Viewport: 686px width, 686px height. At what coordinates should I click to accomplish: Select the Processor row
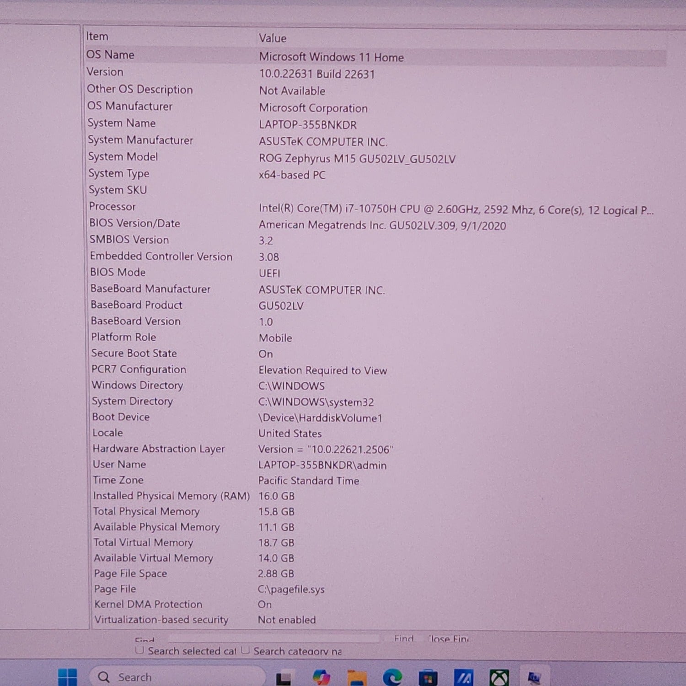click(x=113, y=207)
